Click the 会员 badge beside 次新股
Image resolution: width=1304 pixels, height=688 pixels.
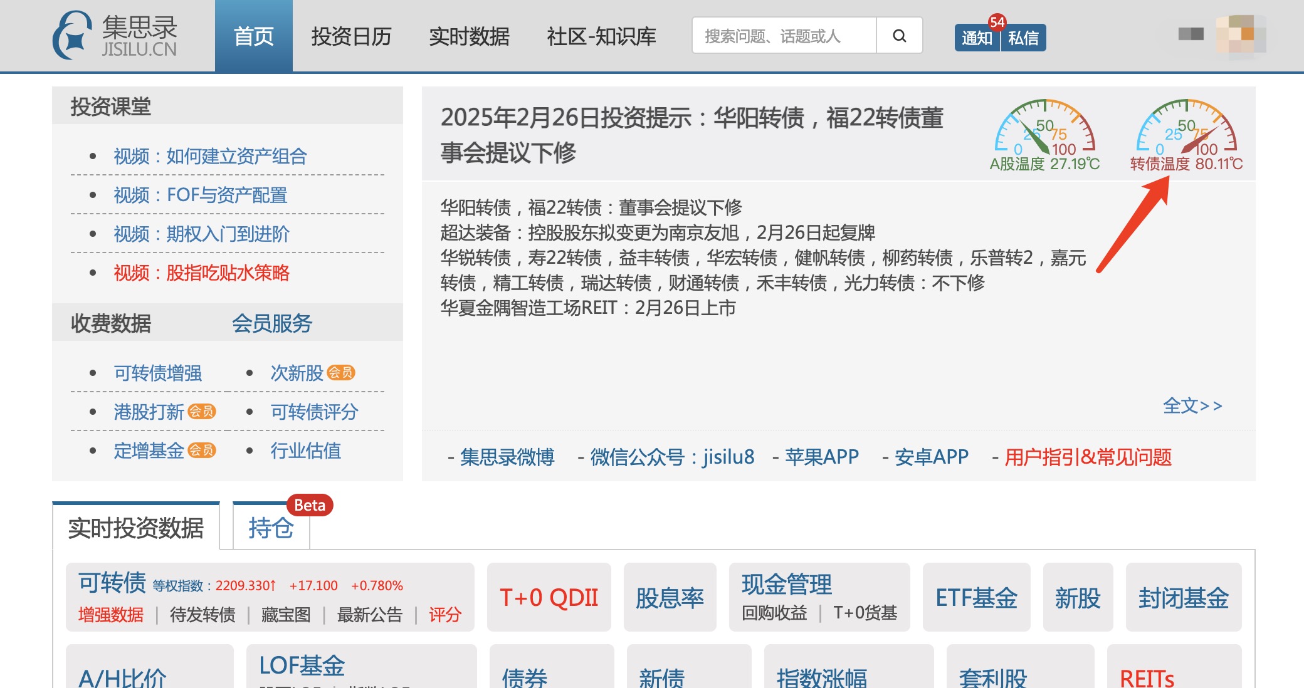click(341, 373)
